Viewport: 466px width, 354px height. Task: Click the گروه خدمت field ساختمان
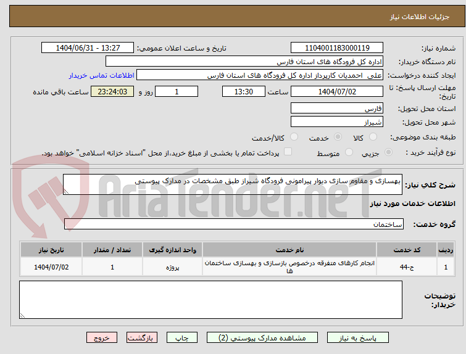tap(234, 224)
